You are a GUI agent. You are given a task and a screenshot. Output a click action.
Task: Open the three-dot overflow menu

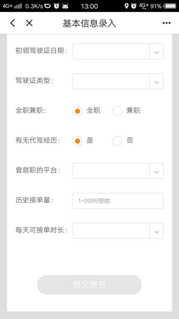[x=167, y=23]
